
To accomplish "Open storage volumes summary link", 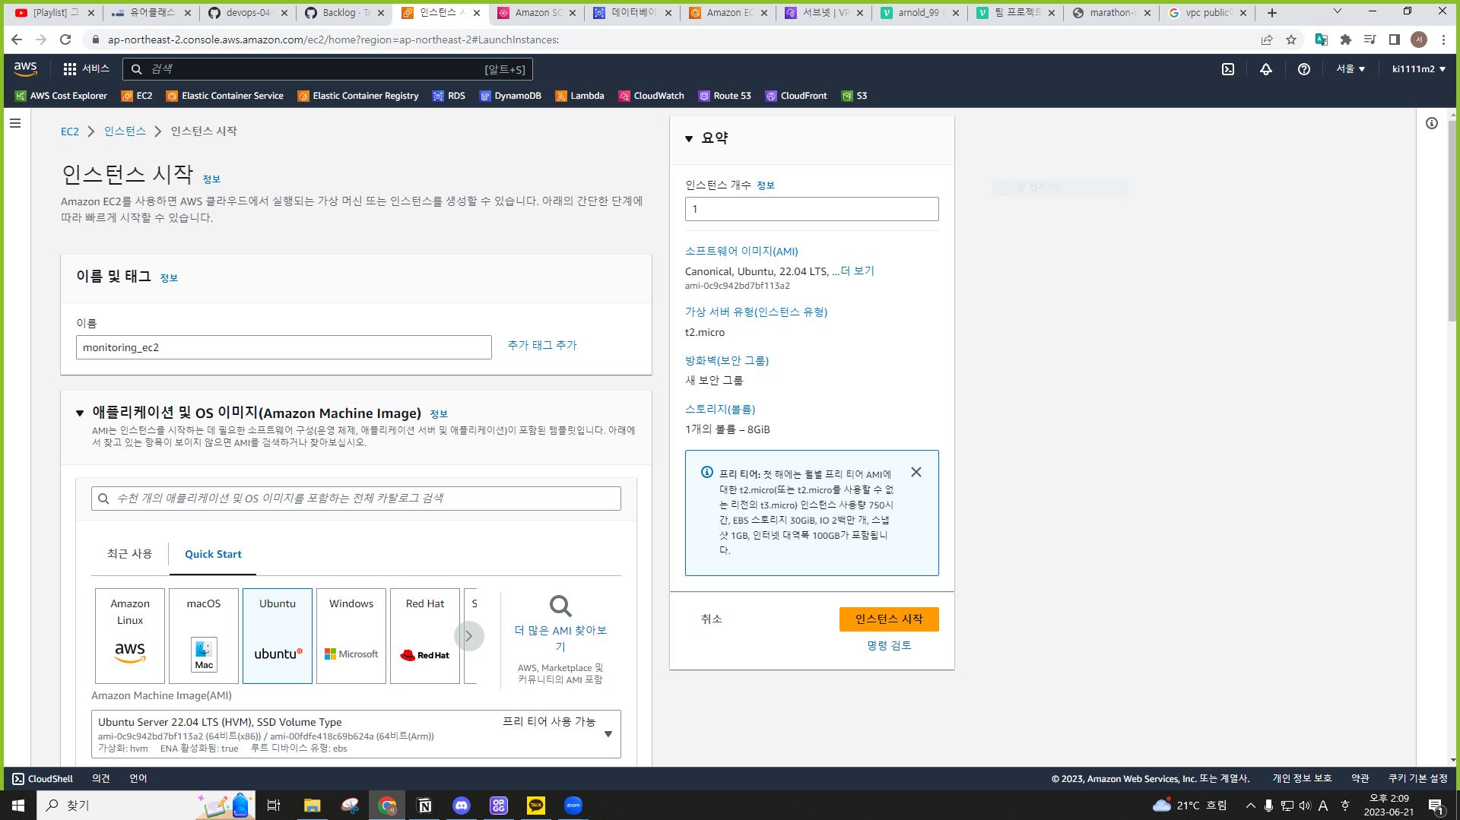I will (x=720, y=410).
